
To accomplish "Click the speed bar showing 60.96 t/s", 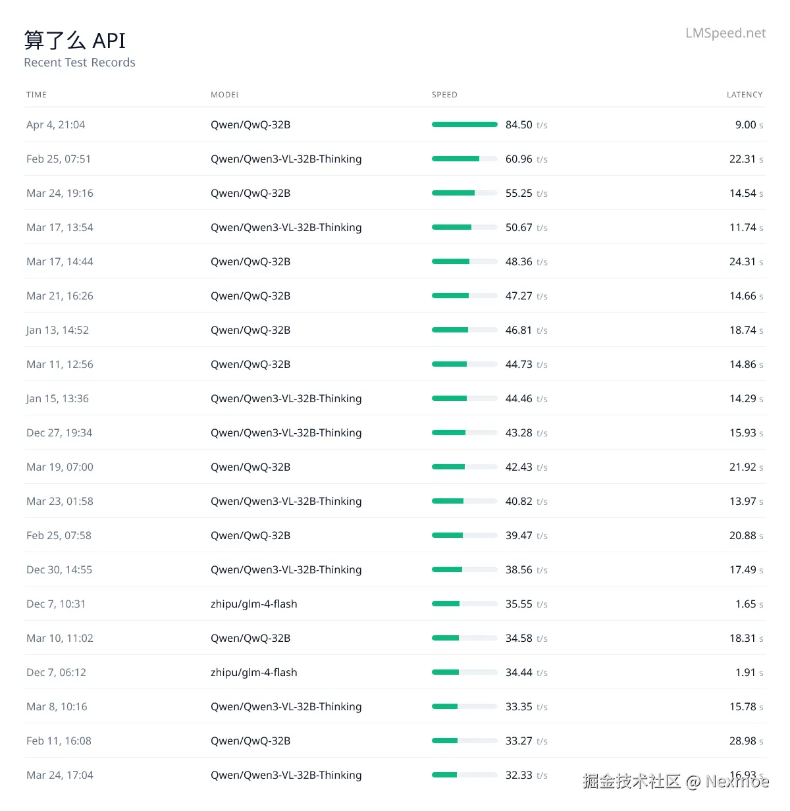I will coord(464,158).
